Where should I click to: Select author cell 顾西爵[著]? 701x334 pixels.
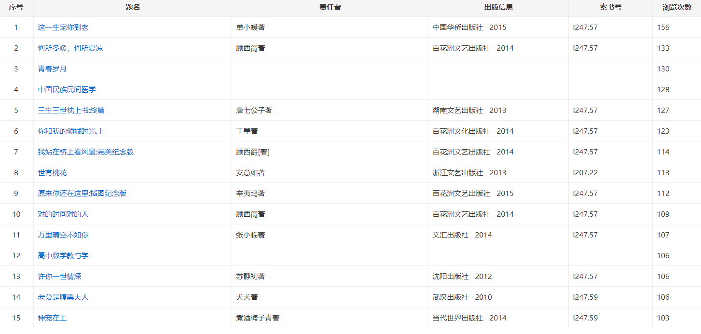[253, 152]
